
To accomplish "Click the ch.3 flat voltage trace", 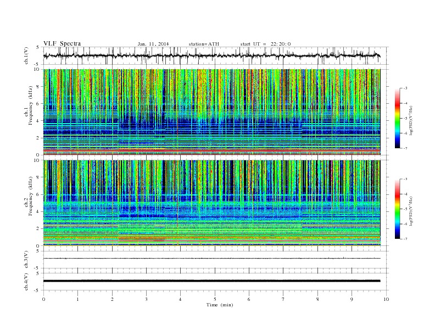I will pos(211,259).
